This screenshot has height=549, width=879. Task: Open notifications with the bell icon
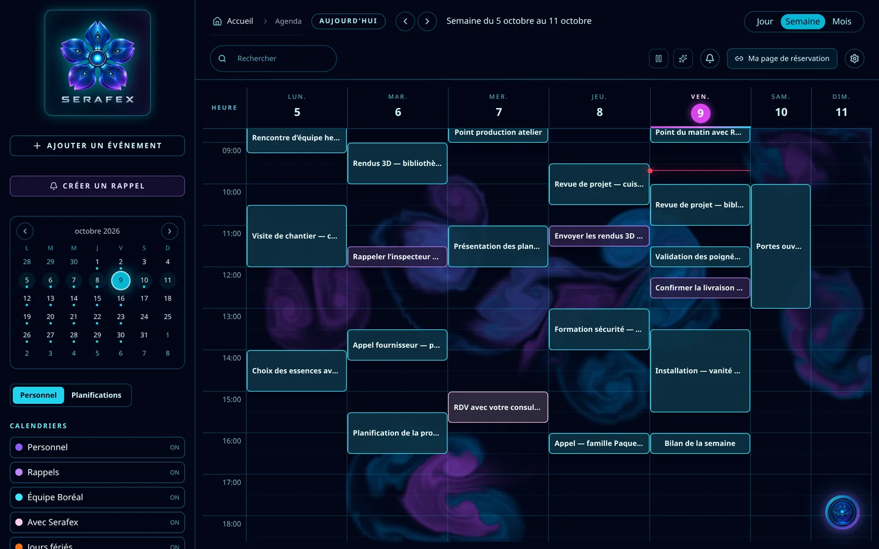(x=710, y=59)
